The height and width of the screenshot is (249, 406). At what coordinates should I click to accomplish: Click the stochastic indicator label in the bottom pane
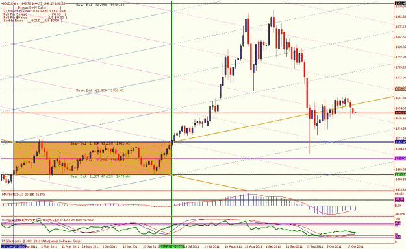[47, 220]
